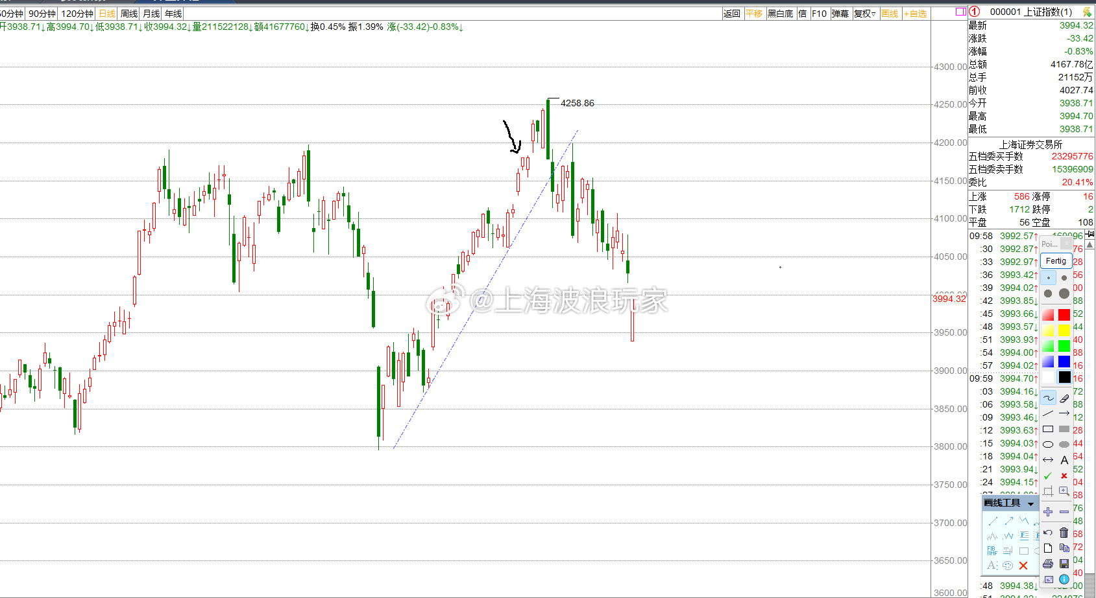Viewport: 1096px width, 598px height.
Task: Click the settings card icon beside info
Action: [x=1048, y=579]
